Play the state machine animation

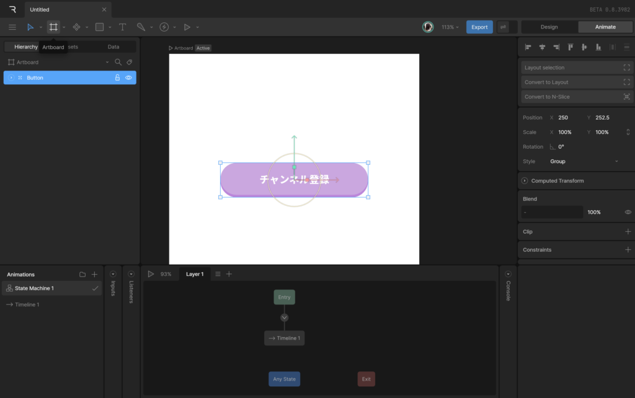[x=151, y=274]
